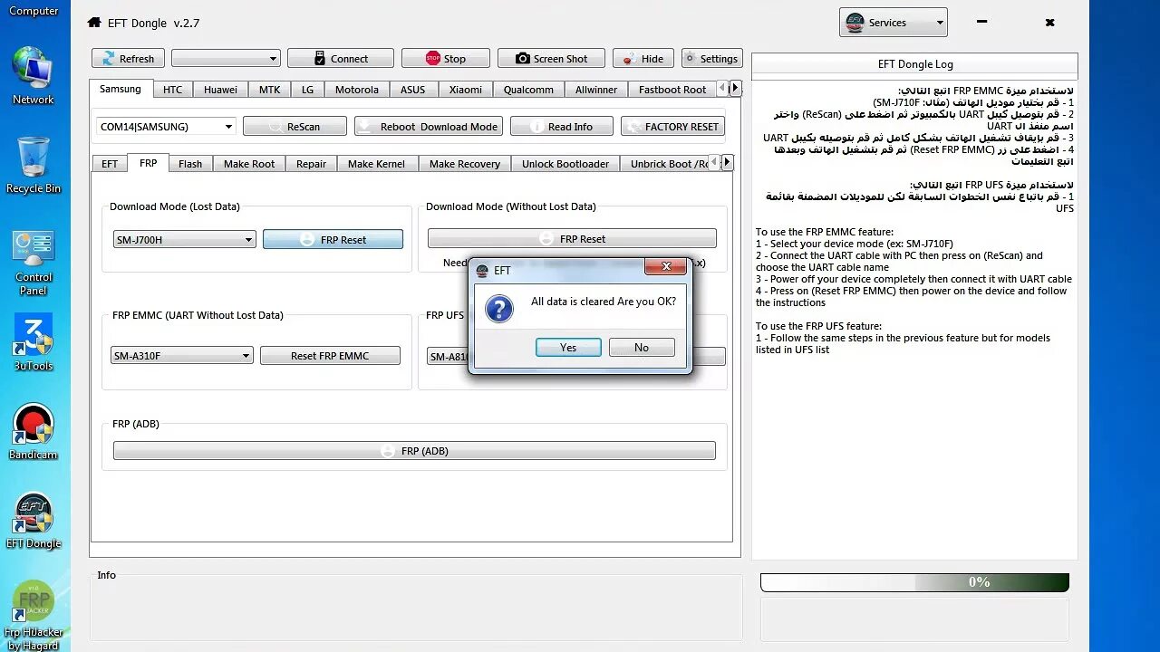This screenshot has width=1160, height=652.
Task: Open the Network desktop icon
Action: coord(34,76)
